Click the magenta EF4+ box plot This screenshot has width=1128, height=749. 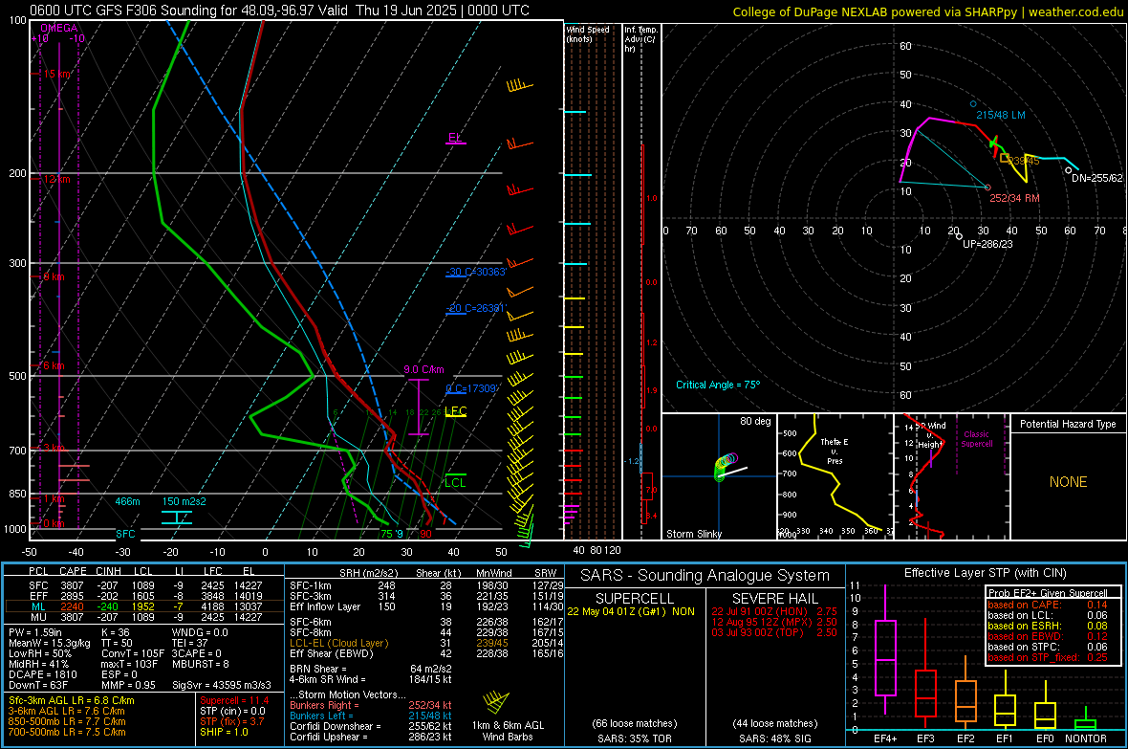[885, 650]
